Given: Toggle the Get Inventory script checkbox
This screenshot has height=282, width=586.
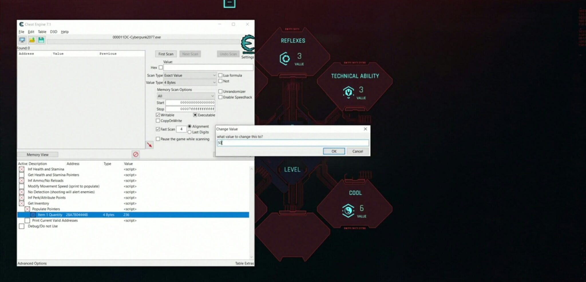Looking at the screenshot, I should pyautogui.click(x=21, y=204).
